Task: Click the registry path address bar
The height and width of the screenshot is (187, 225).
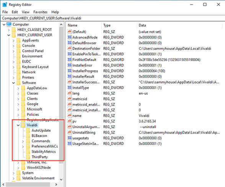Action: pos(112,18)
